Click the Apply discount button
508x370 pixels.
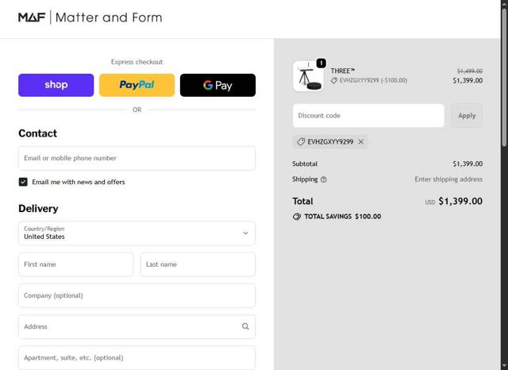(467, 116)
